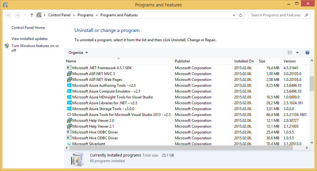Sort list by Installed On column
Image resolution: width=317 pixels, height=171 pixels.
point(243,61)
